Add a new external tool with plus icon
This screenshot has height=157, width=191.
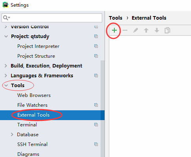pyautogui.click(x=114, y=30)
